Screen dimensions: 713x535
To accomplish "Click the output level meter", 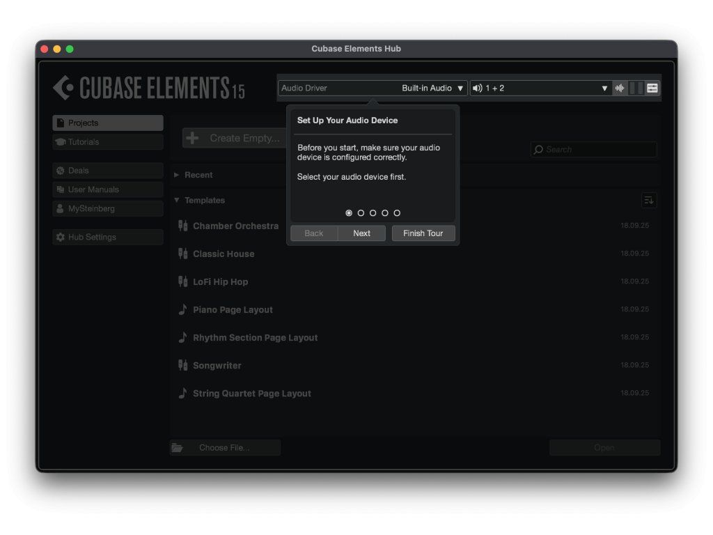I will click(x=636, y=88).
